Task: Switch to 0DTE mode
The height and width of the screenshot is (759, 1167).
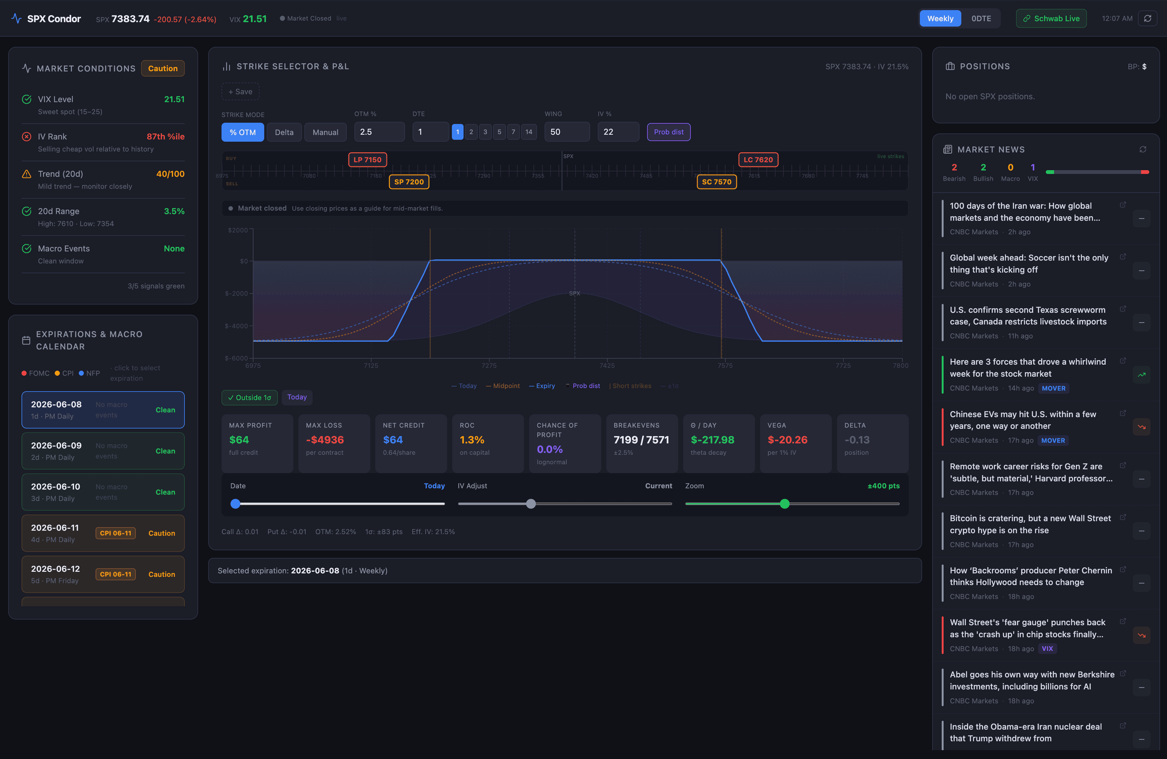Action: 981,19
